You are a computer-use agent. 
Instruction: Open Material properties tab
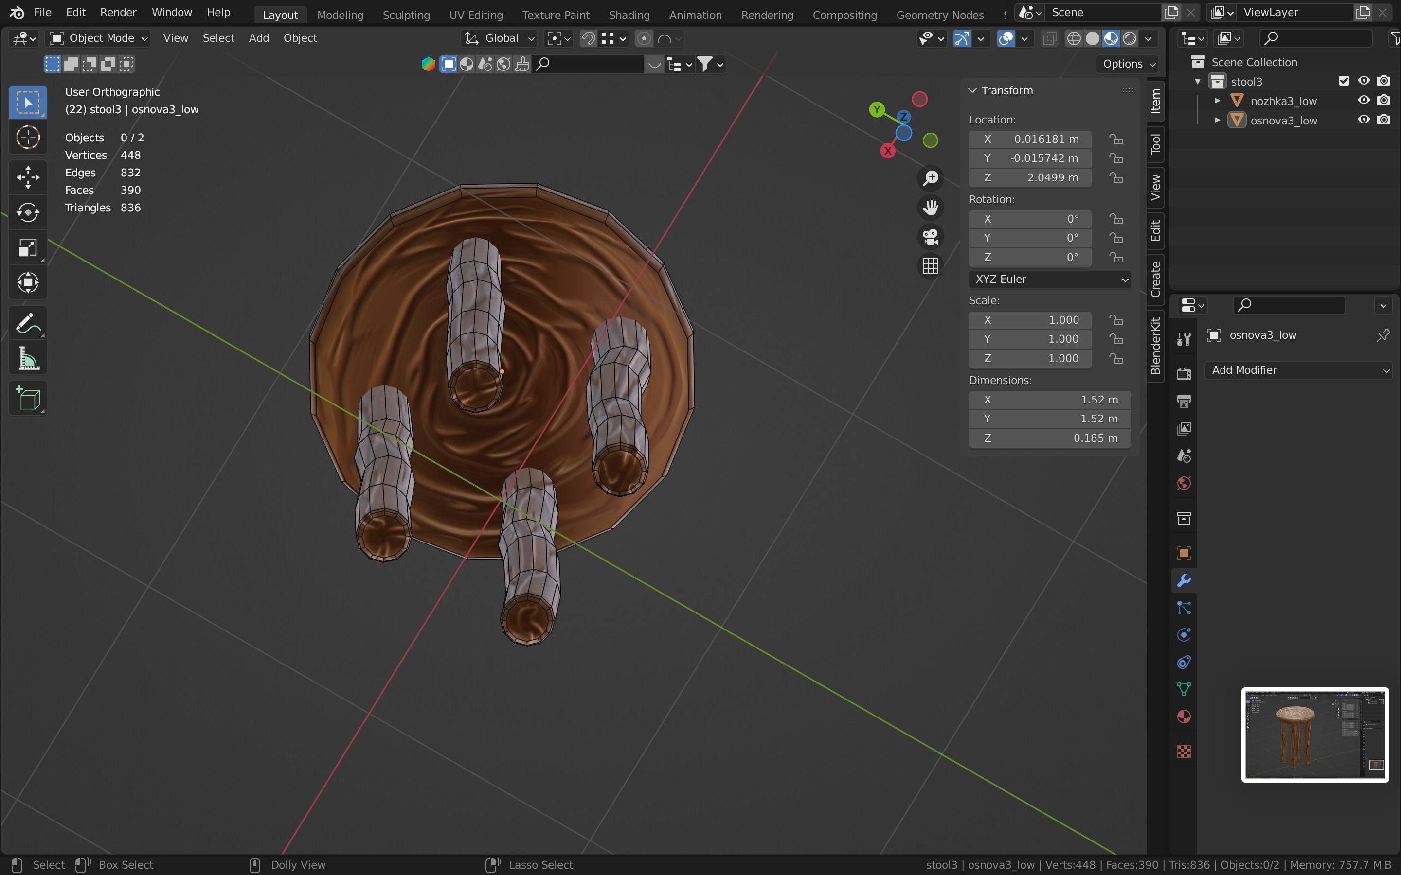1184,717
